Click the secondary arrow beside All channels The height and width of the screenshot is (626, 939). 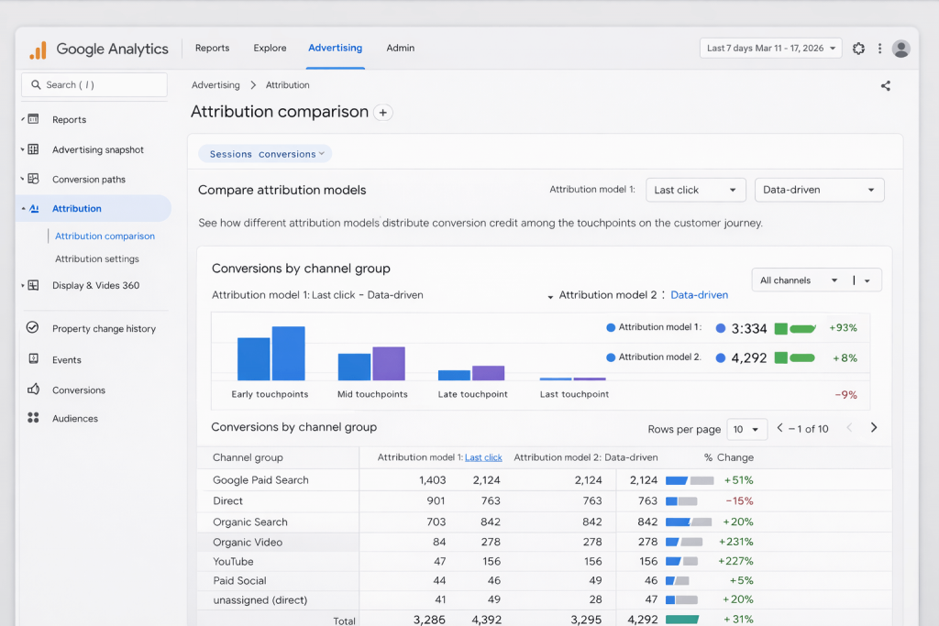[867, 280]
